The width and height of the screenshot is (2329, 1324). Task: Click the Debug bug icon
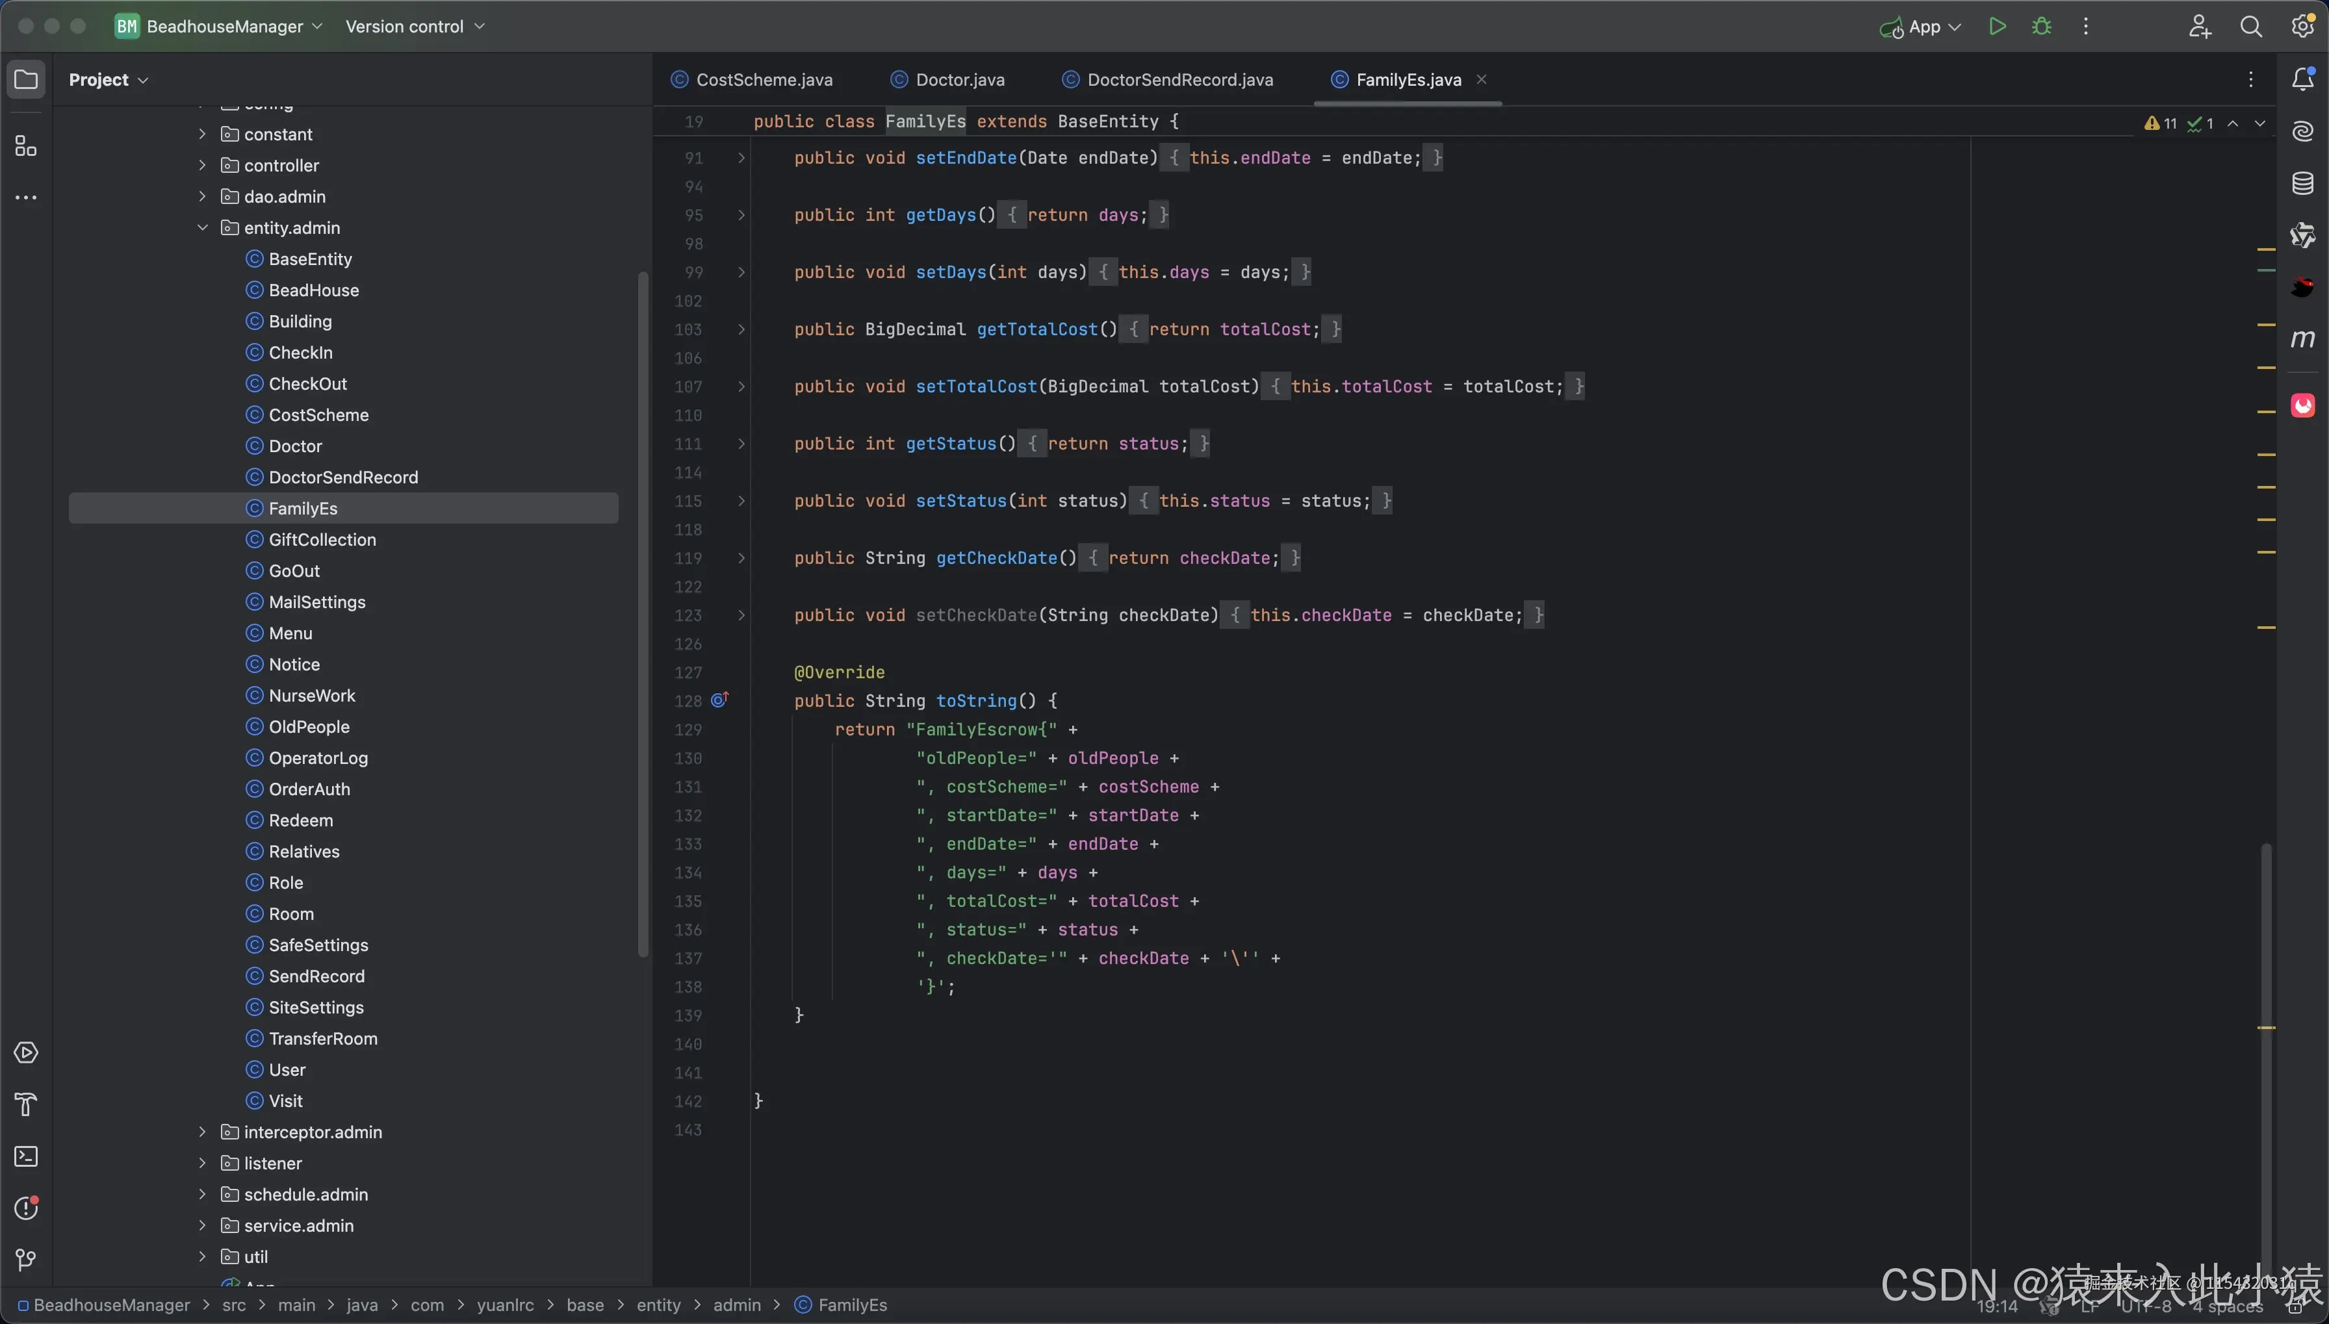[2042, 27]
